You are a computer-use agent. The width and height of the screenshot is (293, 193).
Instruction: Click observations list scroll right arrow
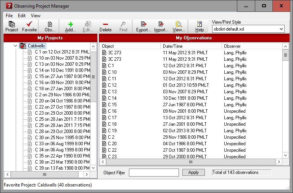tap(279, 162)
